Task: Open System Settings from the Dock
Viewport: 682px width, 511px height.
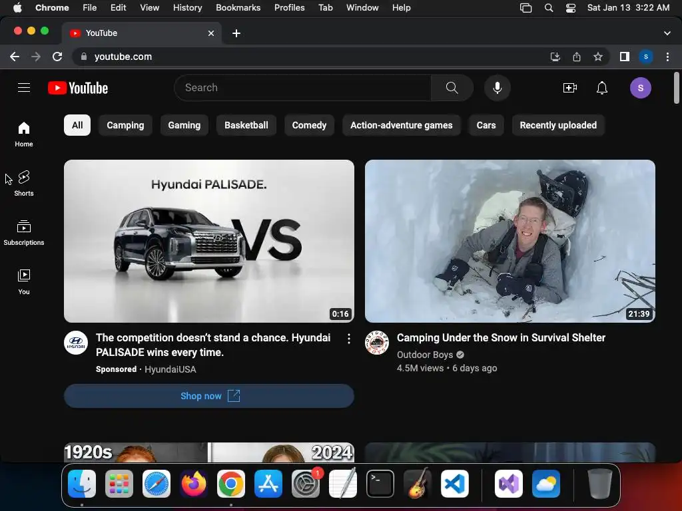Action: pyautogui.click(x=305, y=484)
